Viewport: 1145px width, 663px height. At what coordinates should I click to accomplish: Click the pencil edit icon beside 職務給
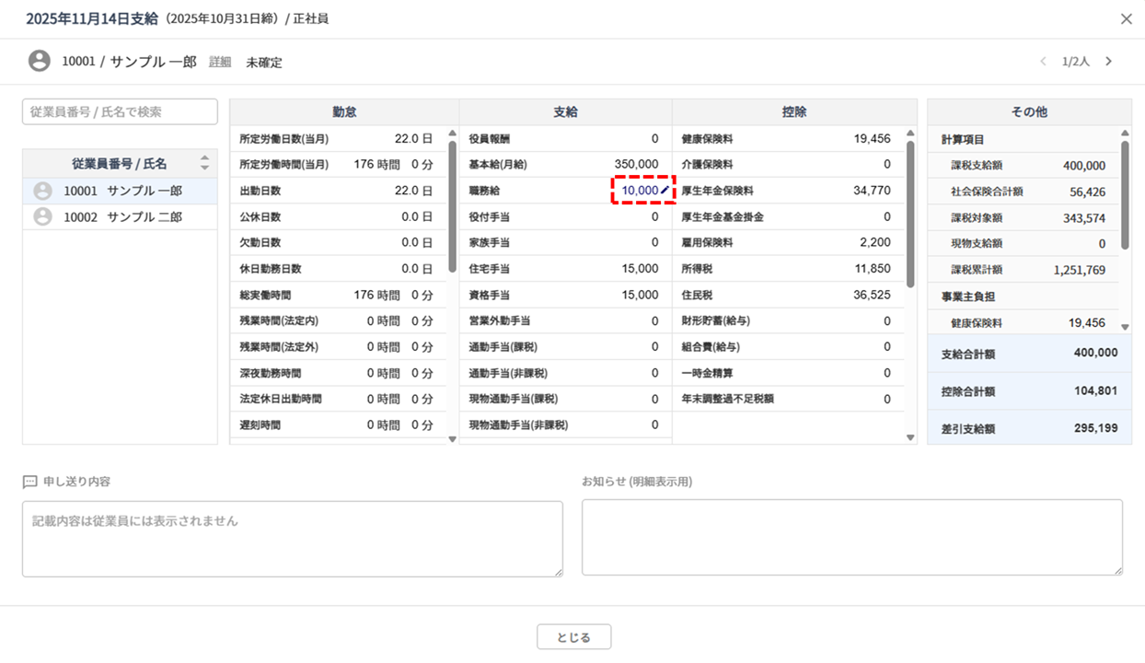tap(665, 191)
